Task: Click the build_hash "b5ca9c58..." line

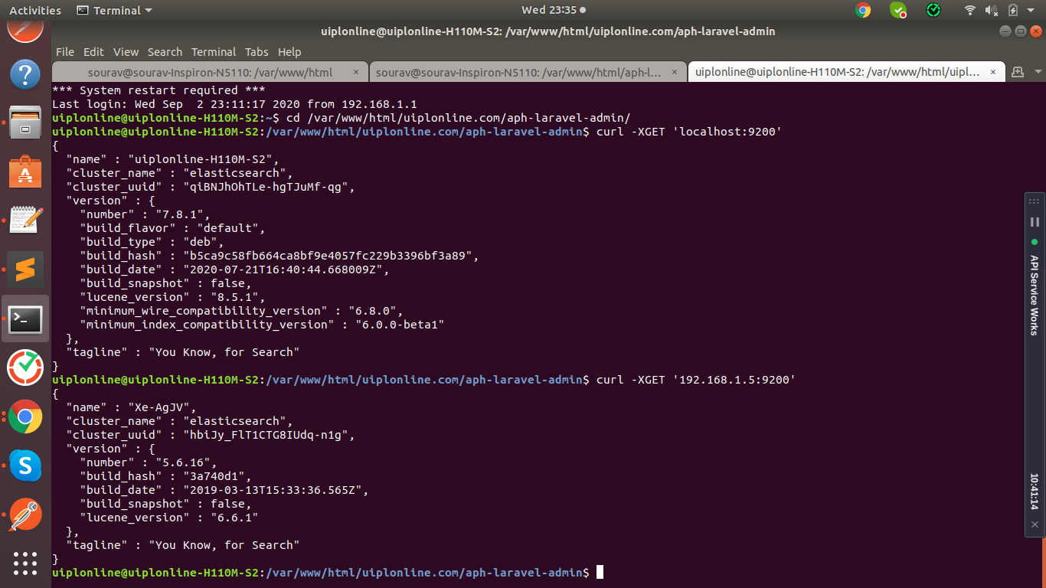Action: [x=279, y=256]
